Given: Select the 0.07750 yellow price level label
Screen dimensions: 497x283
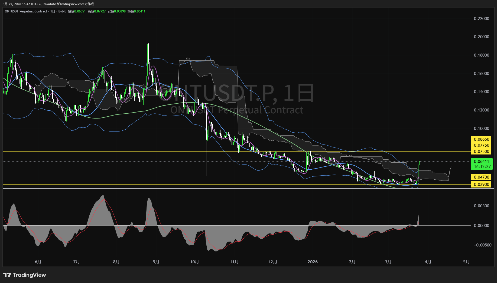Looking at the screenshot, I should click(481, 145).
